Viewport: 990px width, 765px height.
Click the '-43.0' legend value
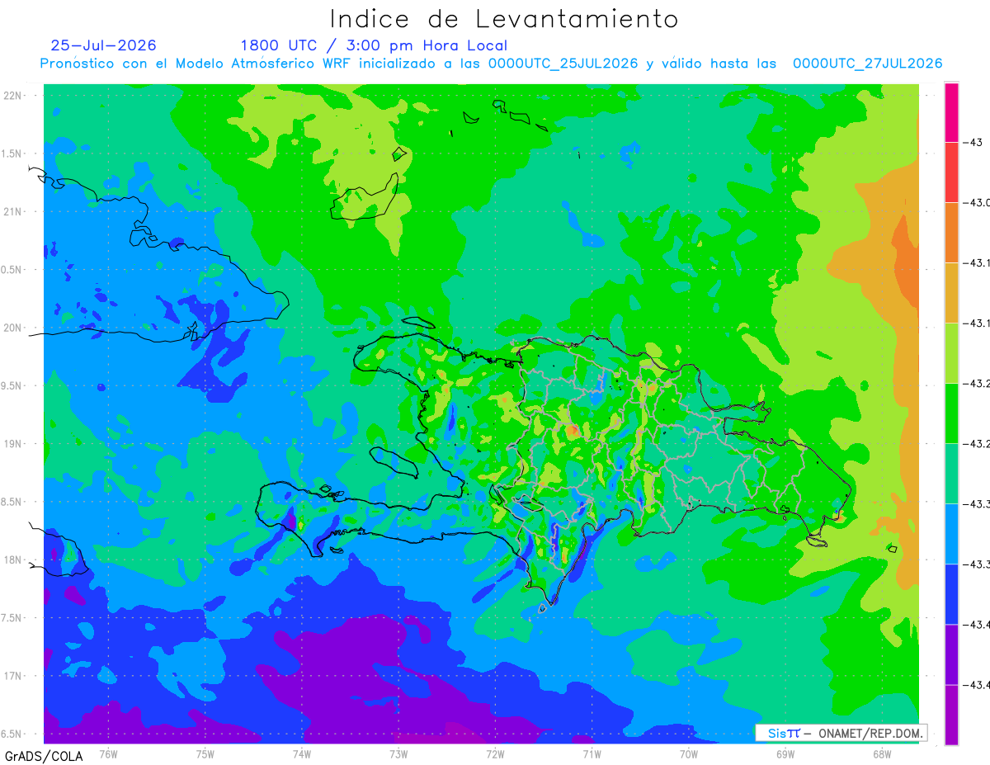click(x=977, y=203)
